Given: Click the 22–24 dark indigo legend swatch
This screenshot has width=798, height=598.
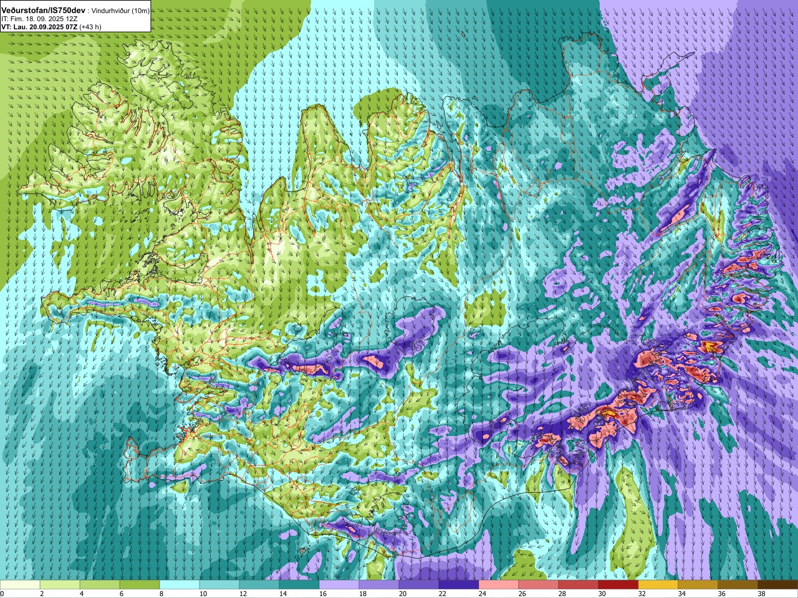Looking at the screenshot, I should [x=459, y=585].
